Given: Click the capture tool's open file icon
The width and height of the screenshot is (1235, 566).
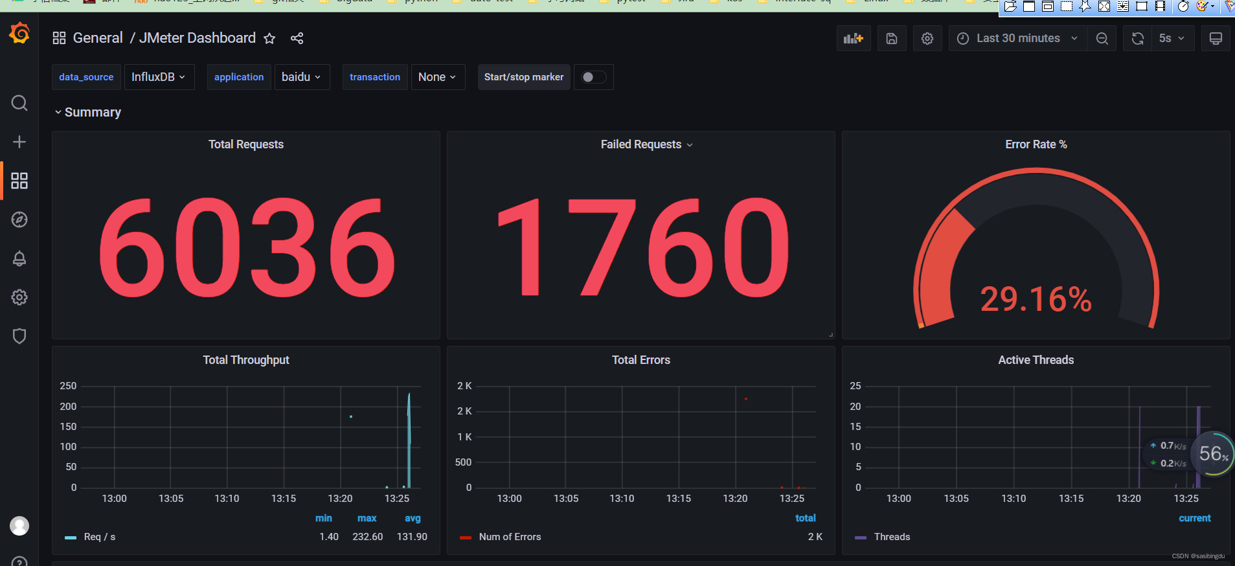Looking at the screenshot, I should coord(1010,6).
